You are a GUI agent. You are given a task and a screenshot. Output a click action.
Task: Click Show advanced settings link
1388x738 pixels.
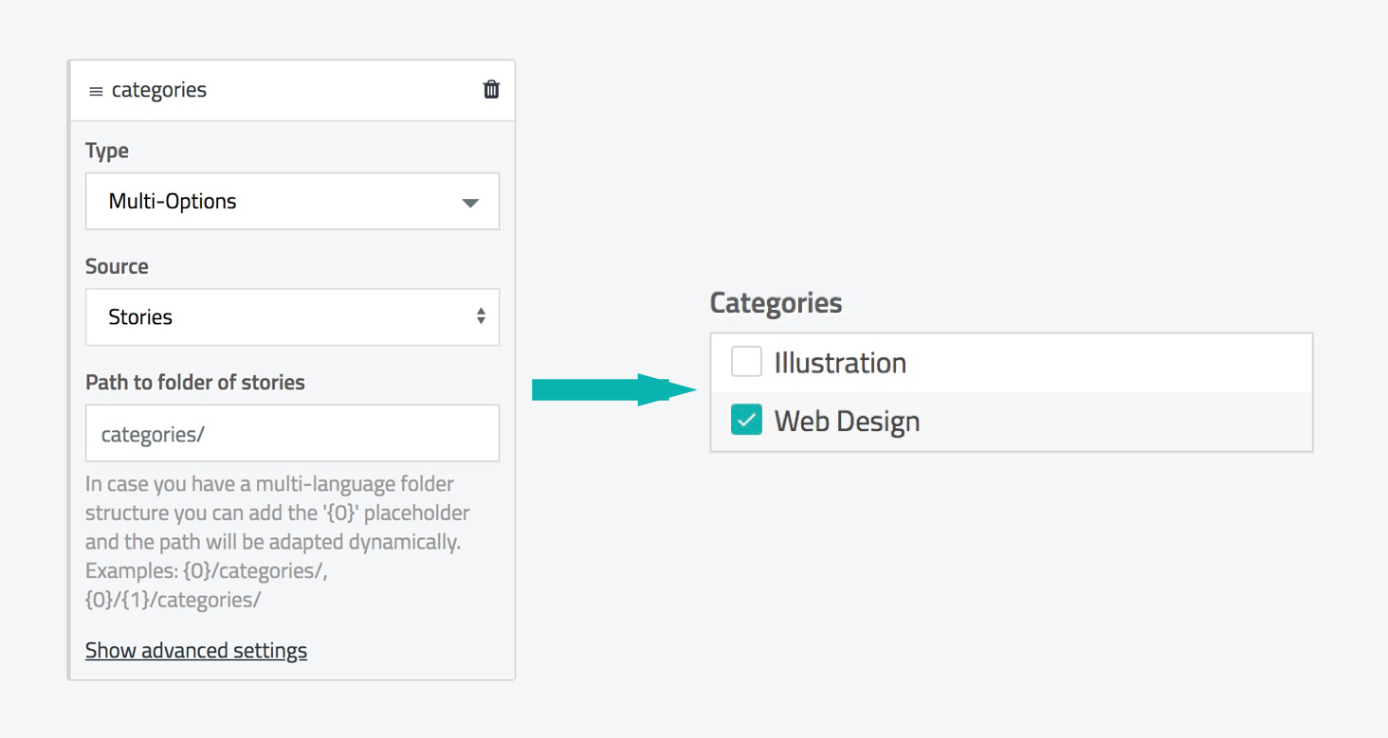point(196,651)
